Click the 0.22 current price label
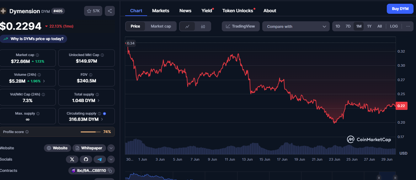Screen dimensions: 416x180 (401, 106)
